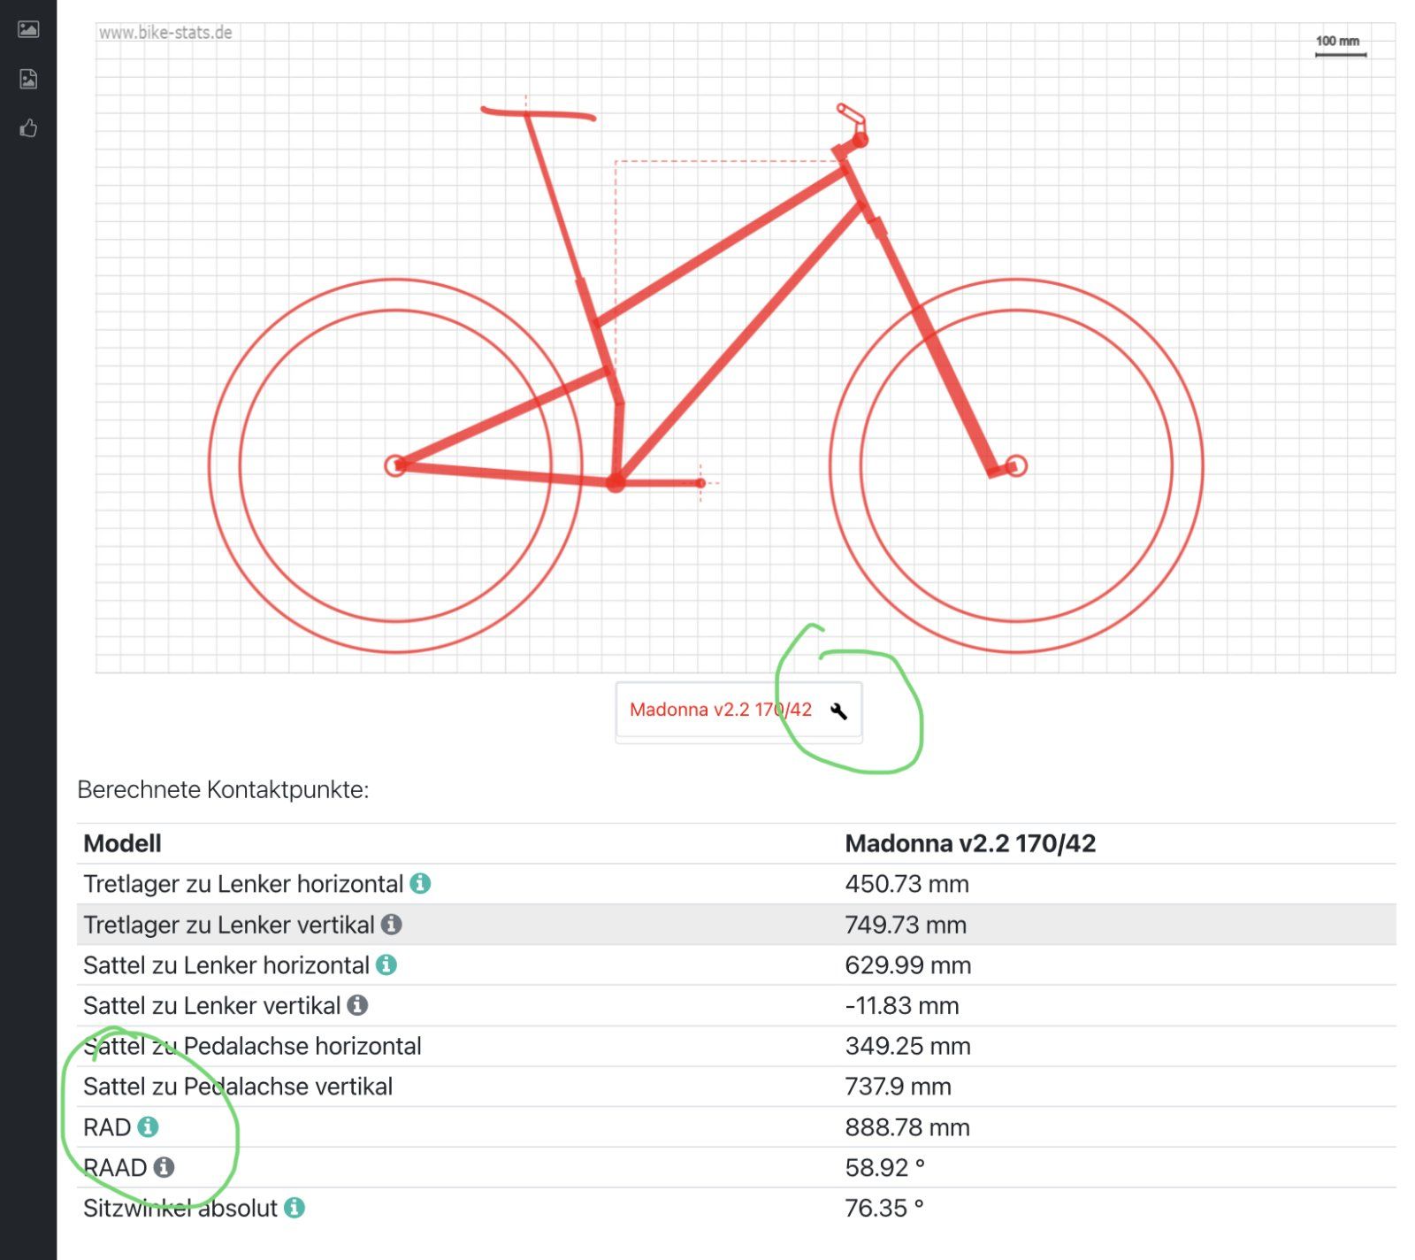Click the www.bike-stats.de watermark text
1415x1260 pixels.
tap(165, 33)
